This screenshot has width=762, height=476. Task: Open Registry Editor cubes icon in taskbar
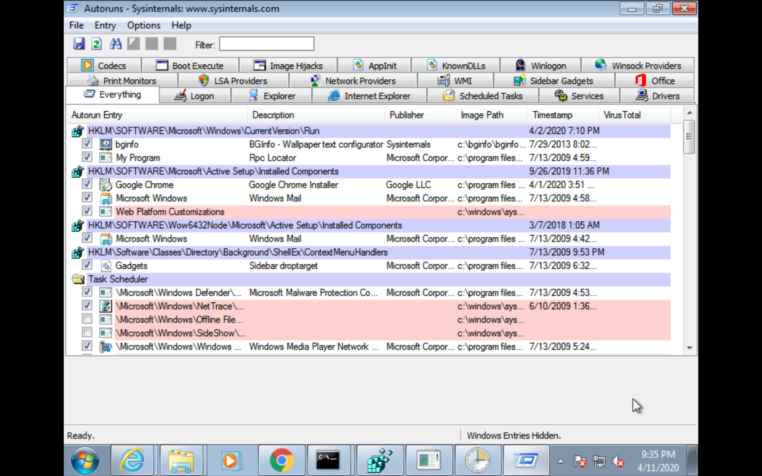(380, 460)
